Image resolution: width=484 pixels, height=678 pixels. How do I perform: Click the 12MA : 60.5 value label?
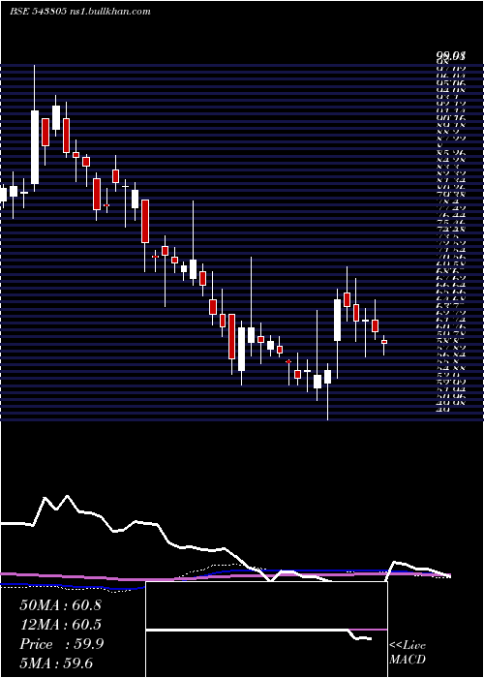tap(60, 625)
